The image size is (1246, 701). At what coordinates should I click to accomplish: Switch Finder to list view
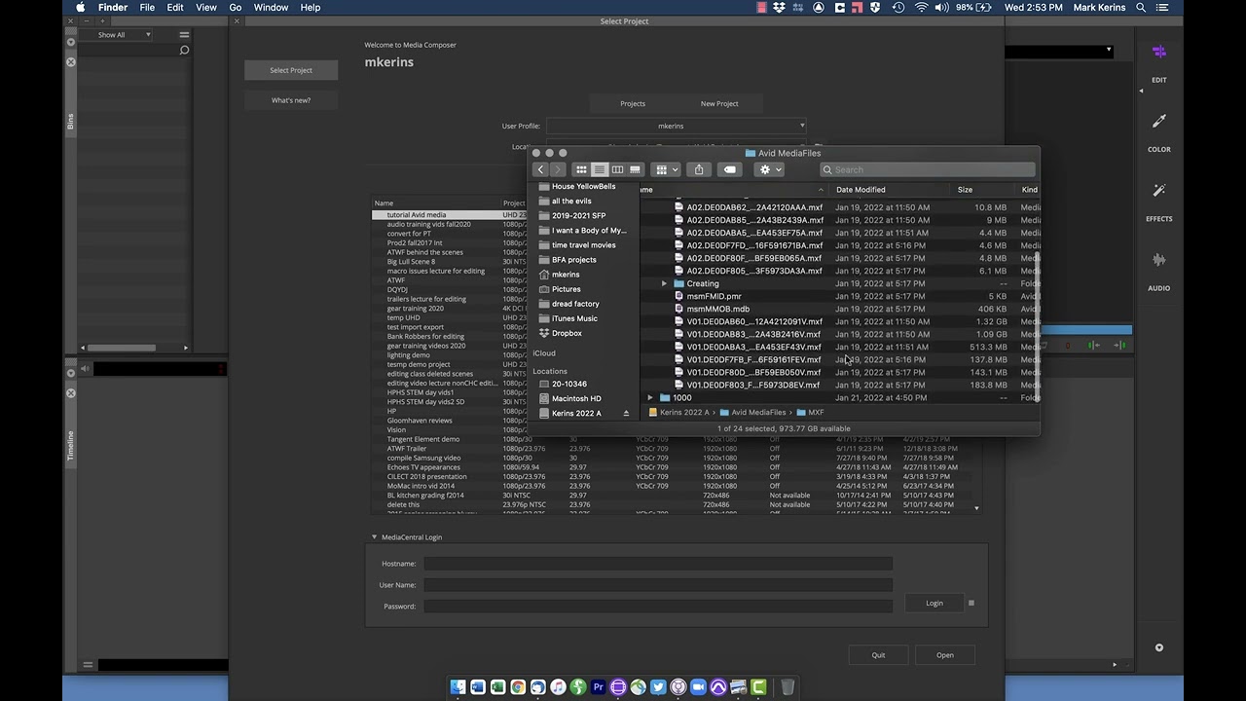600,169
